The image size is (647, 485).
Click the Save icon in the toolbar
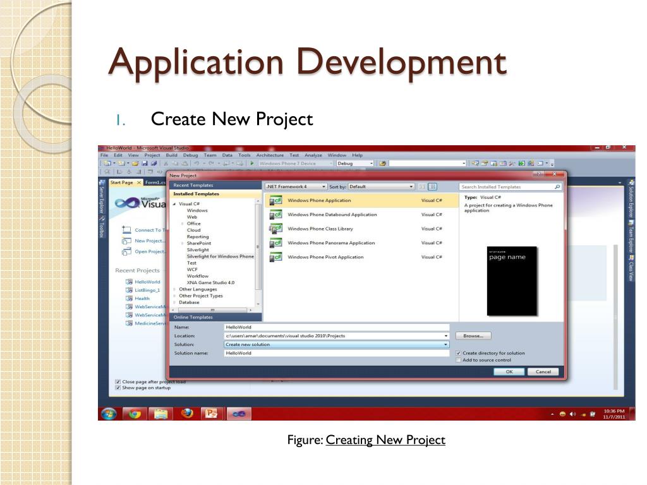[145, 164]
